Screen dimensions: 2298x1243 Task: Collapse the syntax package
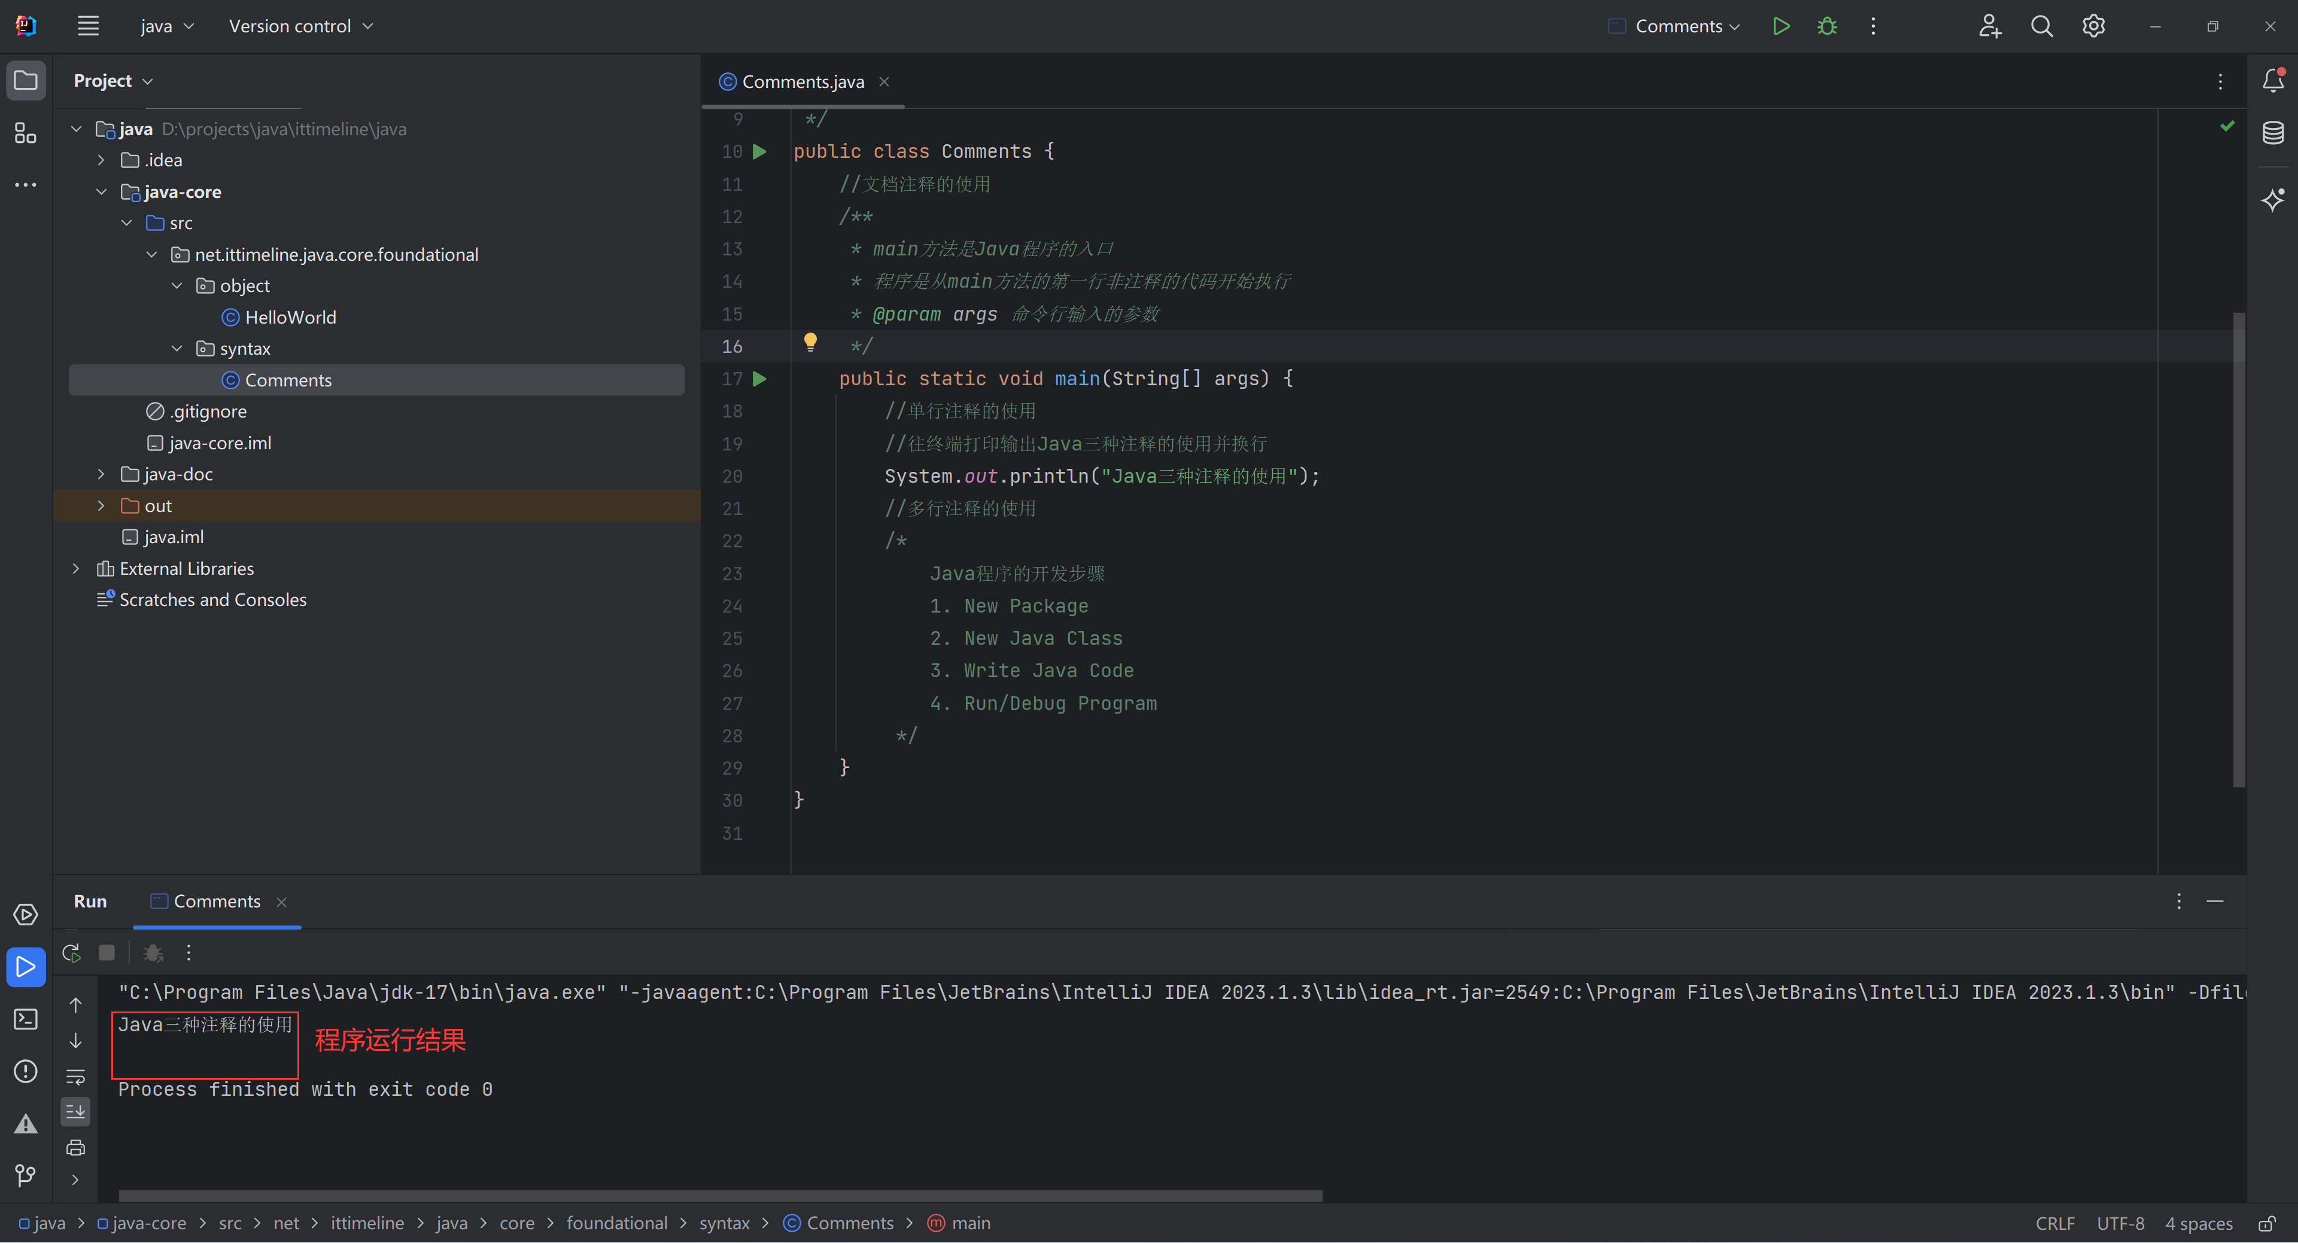point(177,349)
